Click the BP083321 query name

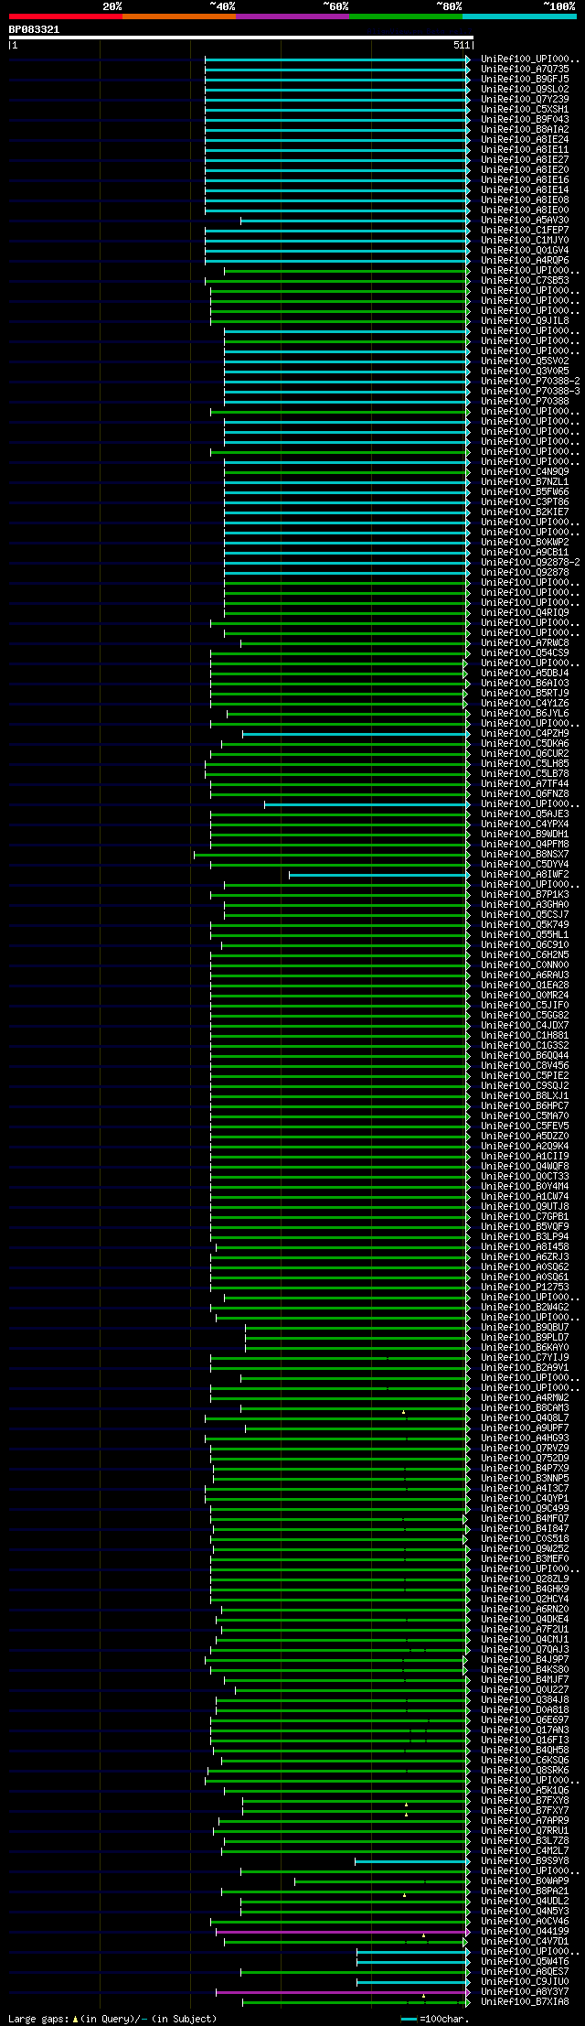(x=35, y=29)
